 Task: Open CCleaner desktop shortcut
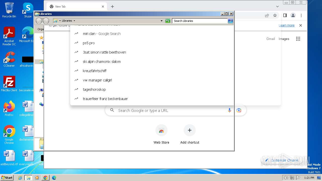(x=9, y=60)
